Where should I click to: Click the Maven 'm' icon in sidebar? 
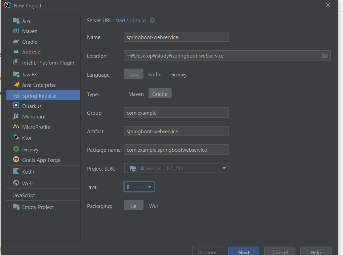click(16, 31)
